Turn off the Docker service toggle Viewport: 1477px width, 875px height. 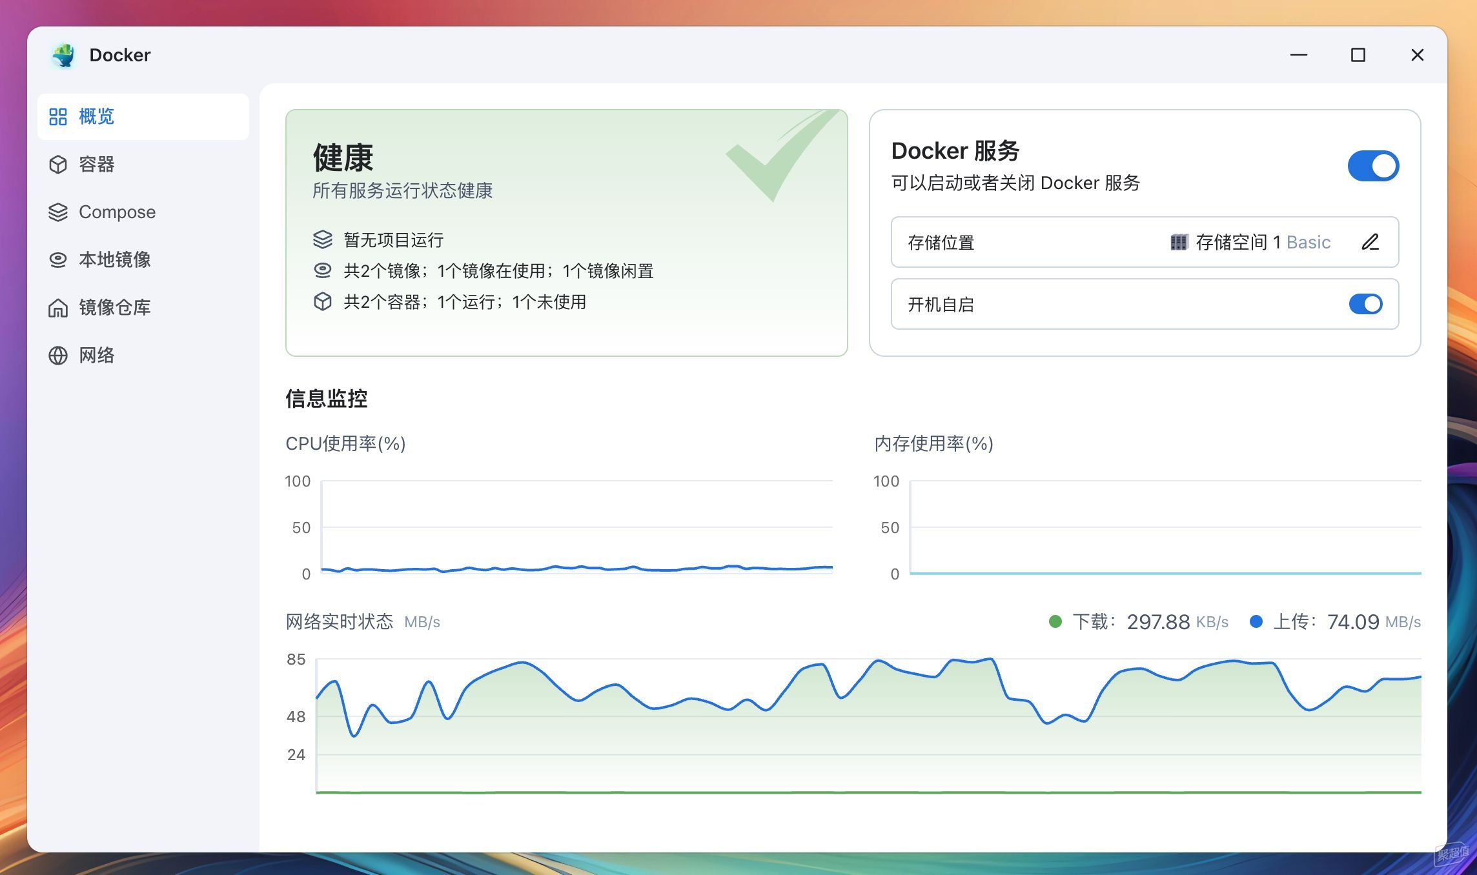[x=1373, y=166]
